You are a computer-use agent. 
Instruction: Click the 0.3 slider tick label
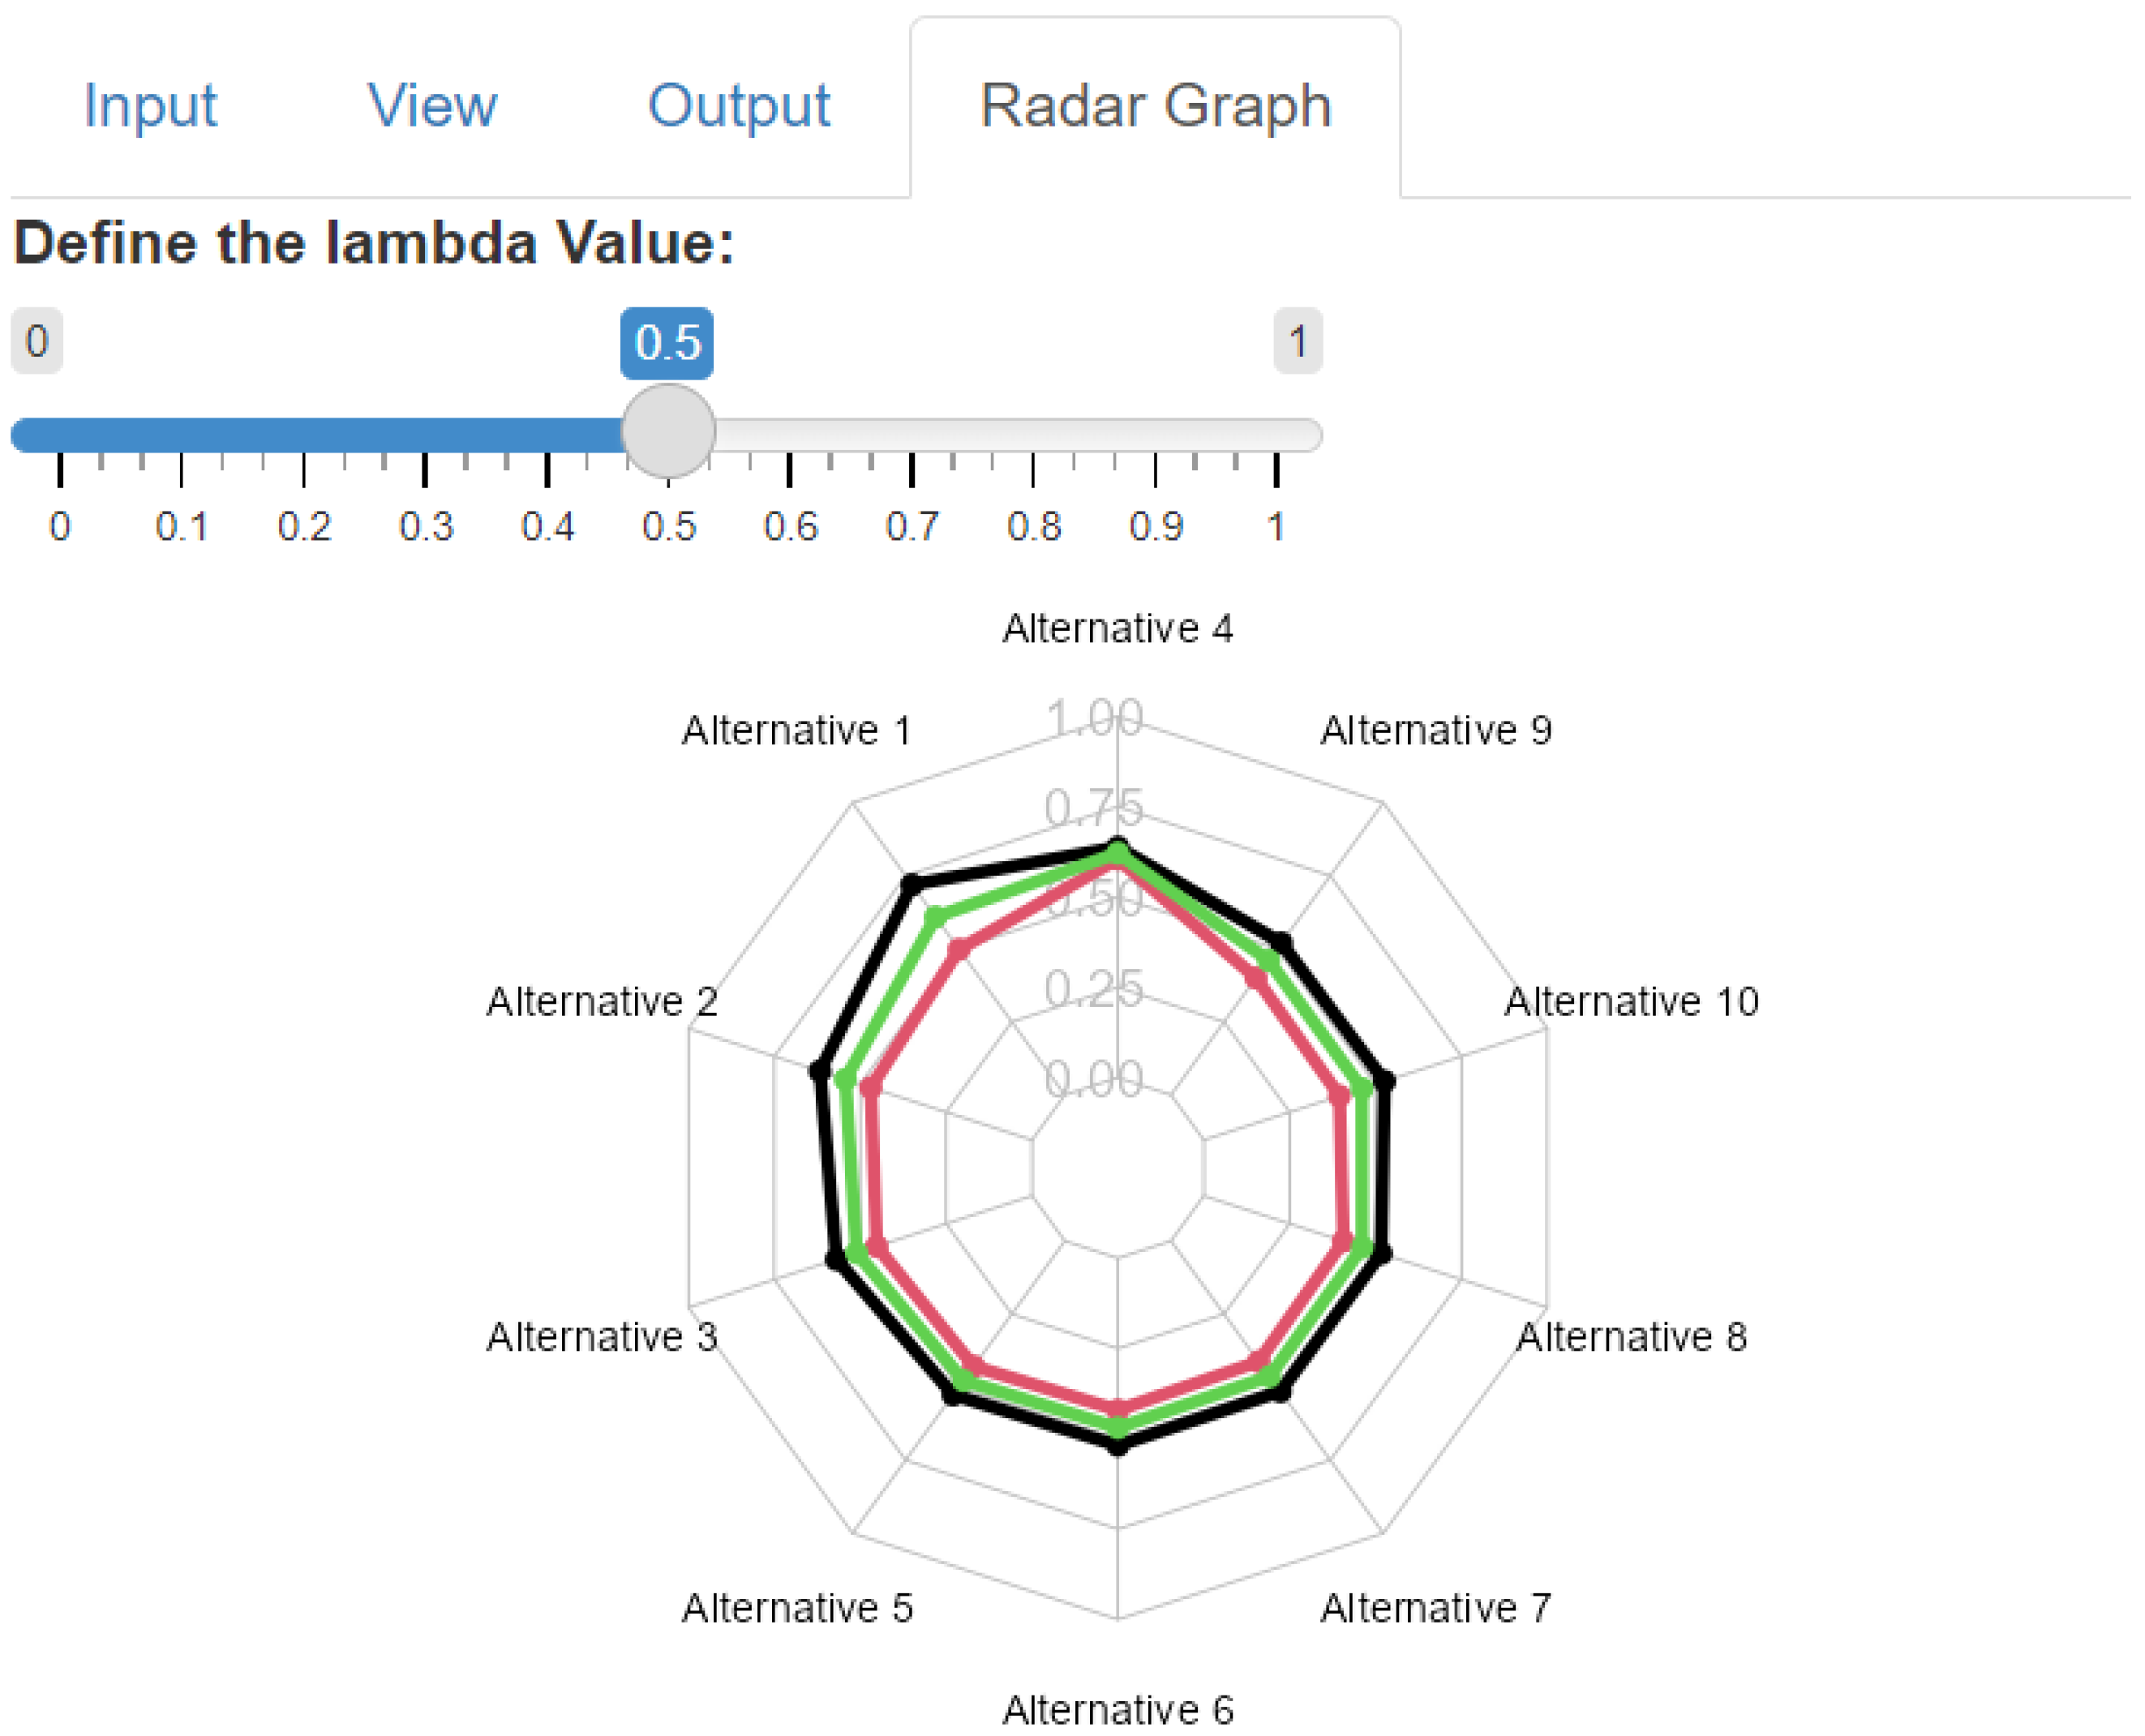pyautogui.click(x=426, y=527)
